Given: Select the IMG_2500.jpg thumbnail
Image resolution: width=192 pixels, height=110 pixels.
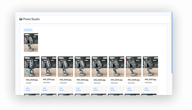Looking at the screenshot, I should (x=32, y=67).
